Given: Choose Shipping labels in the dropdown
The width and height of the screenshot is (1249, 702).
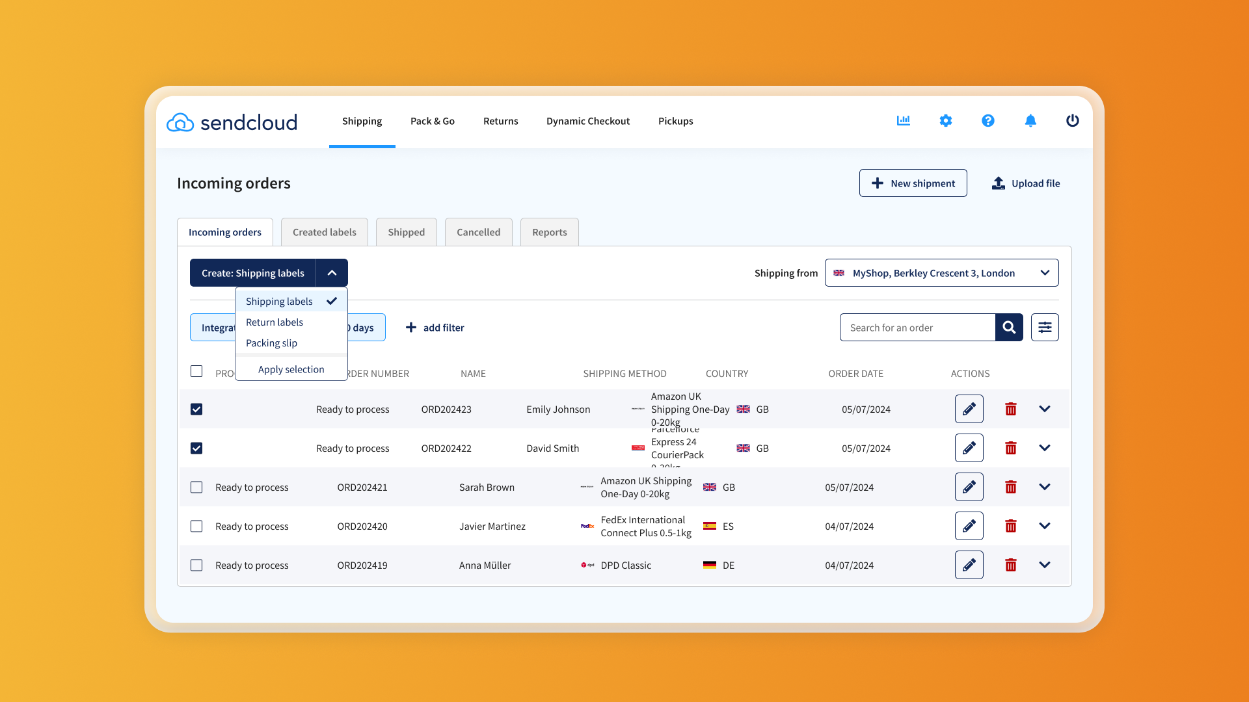Looking at the screenshot, I should coord(291,301).
